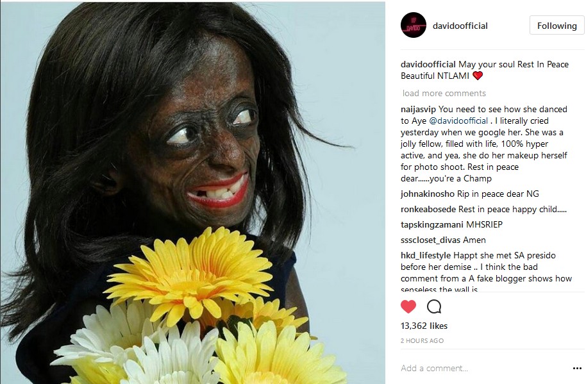Click the red heart like icon
The height and width of the screenshot is (384, 586).
coord(408,306)
